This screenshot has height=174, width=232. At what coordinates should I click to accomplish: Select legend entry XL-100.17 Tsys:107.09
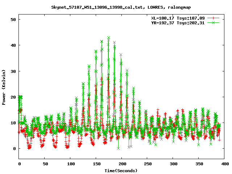pyautogui.click(x=178, y=18)
